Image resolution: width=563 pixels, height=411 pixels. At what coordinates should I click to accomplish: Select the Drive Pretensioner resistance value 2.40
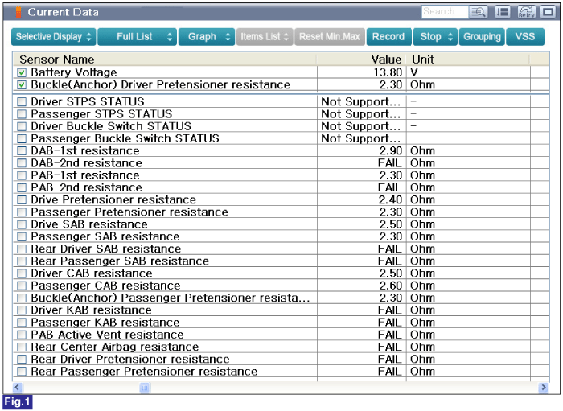pos(391,200)
